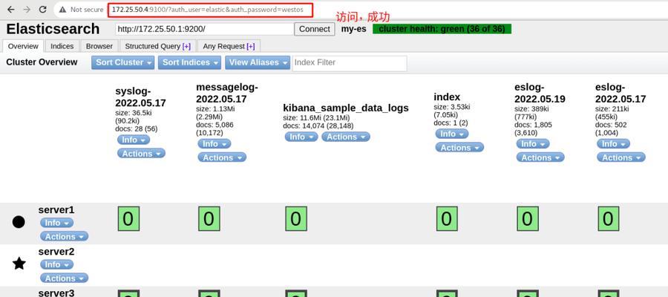
Task: Open the Sort Indices dropdown
Action: coord(189,62)
